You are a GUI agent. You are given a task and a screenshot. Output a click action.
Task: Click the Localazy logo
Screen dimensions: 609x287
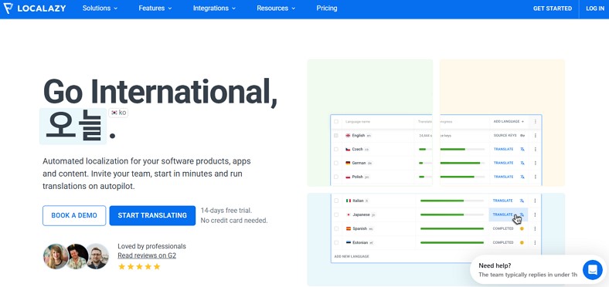pyautogui.click(x=35, y=8)
